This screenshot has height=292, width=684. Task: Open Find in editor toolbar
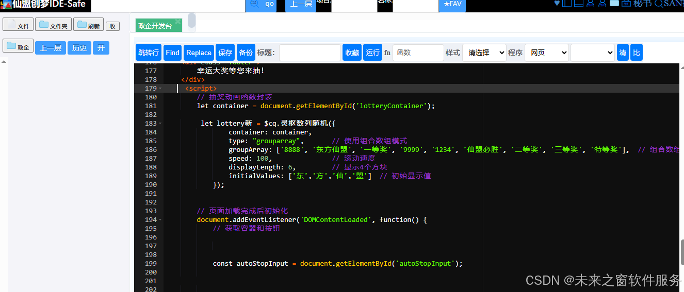point(173,53)
